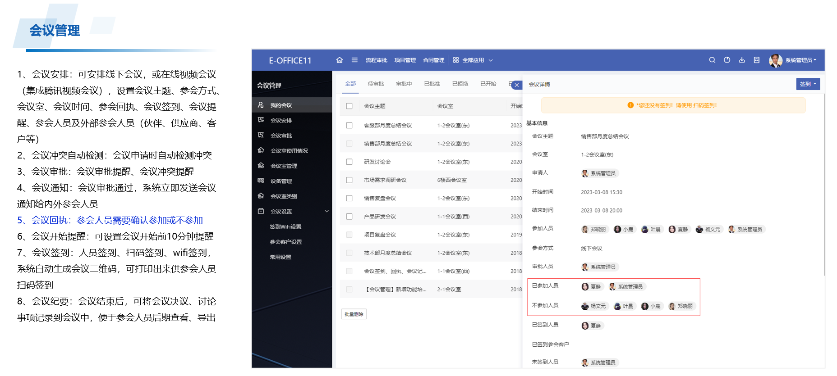This screenshot has width=837, height=376.
Task: Open 常用设置 in the sidebar
Action: point(281,257)
